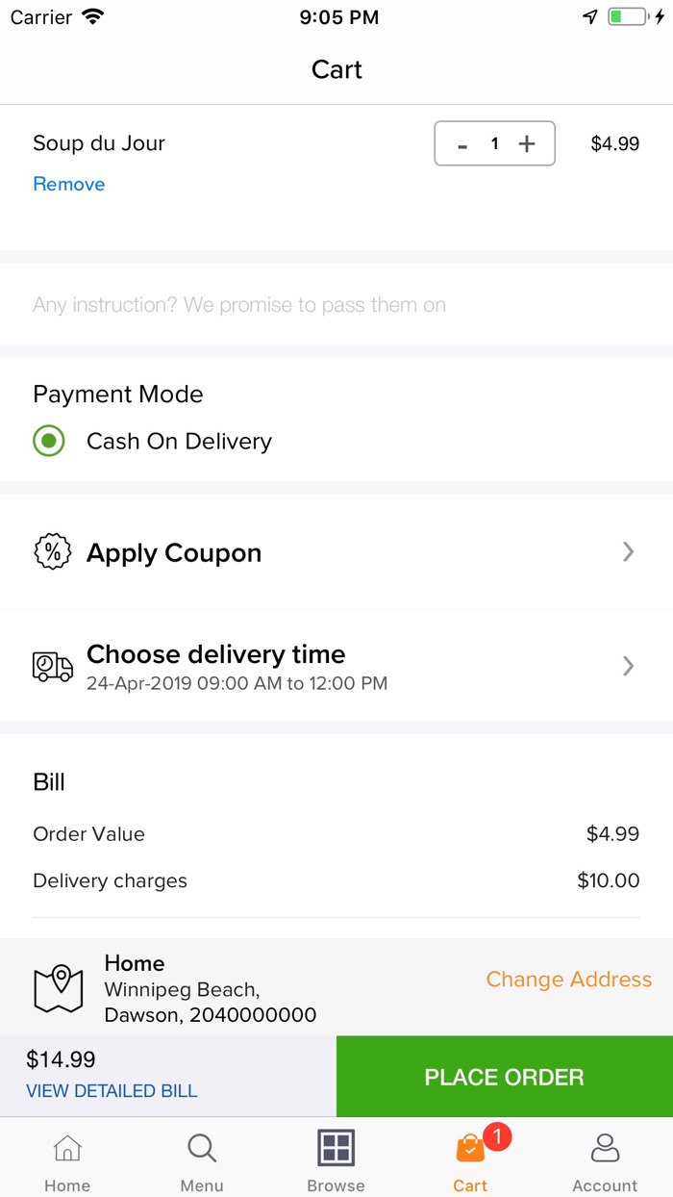Switch to the Account tab label

pos(605,1185)
